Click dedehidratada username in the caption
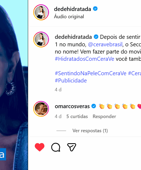141x170 pixels. [x=73, y=37]
